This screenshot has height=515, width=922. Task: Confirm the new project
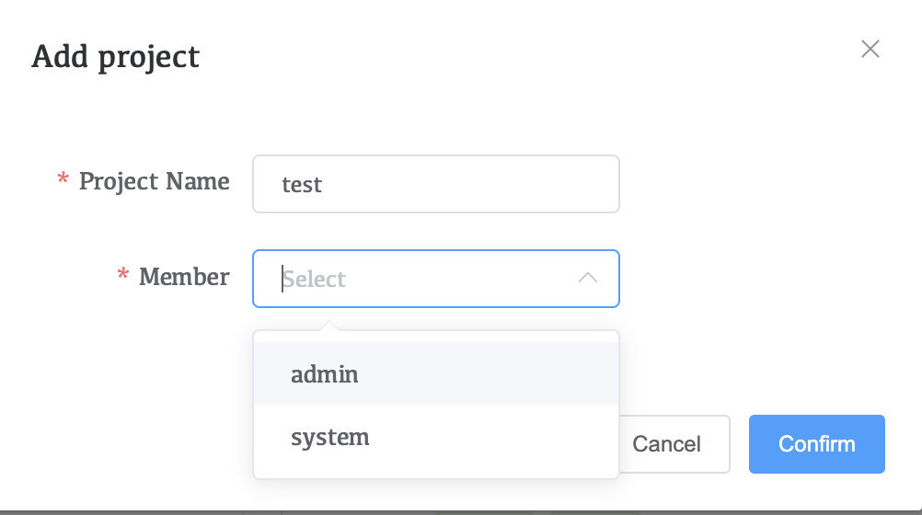tap(816, 444)
